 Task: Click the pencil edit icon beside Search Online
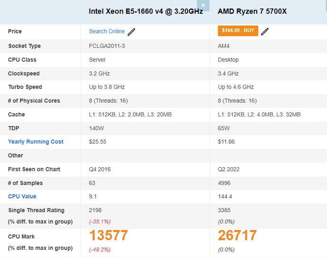pyautogui.click(x=131, y=32)
